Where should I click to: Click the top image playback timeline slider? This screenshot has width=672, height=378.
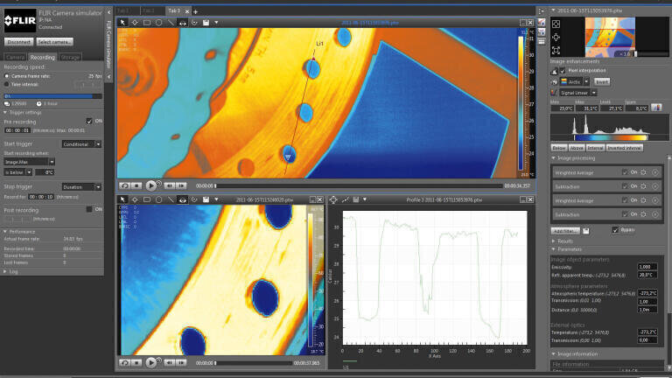(358, 186)
